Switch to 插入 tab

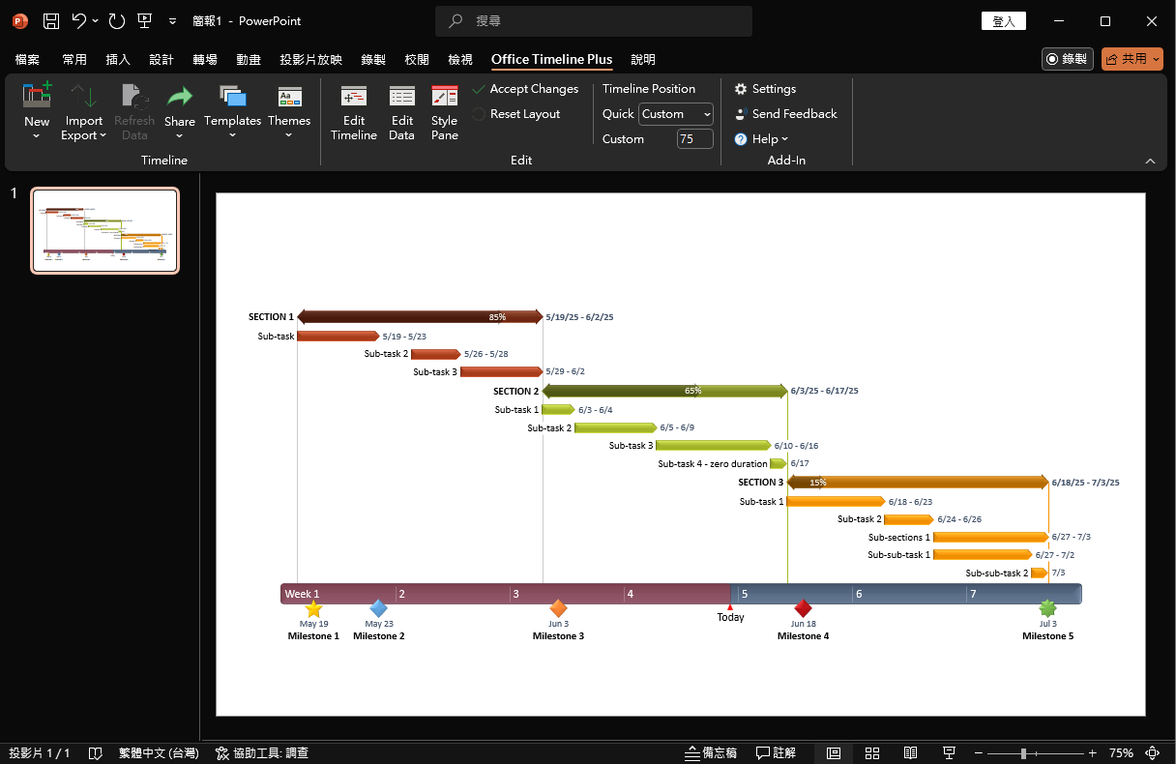coord(118,60)
